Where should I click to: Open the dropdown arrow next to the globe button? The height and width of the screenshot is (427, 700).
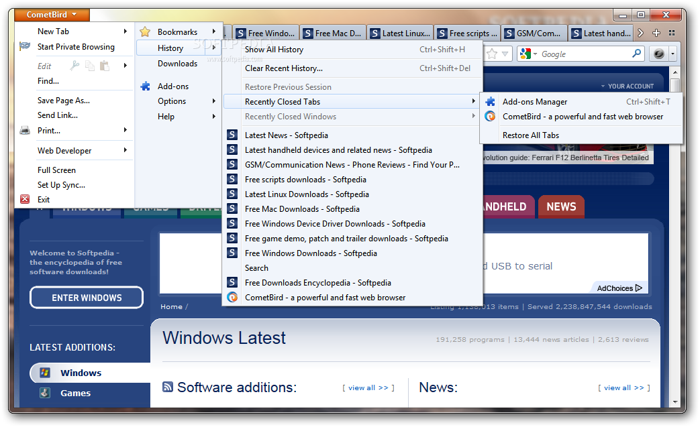[x=672, y=54]
